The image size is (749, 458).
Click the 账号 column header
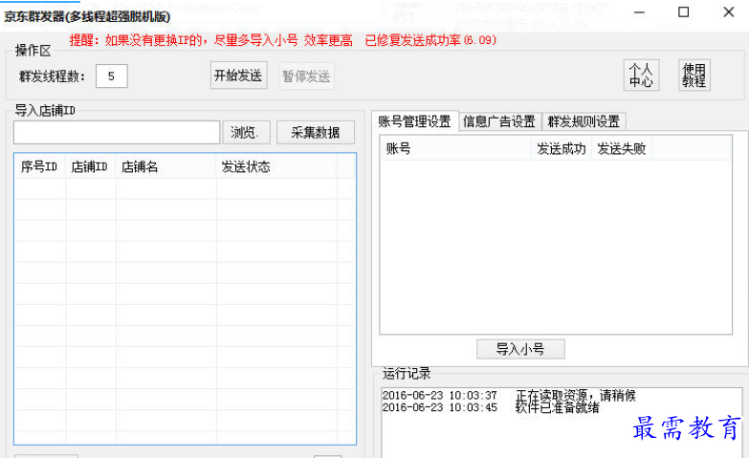pyautogui.click(x=456, y=148)
